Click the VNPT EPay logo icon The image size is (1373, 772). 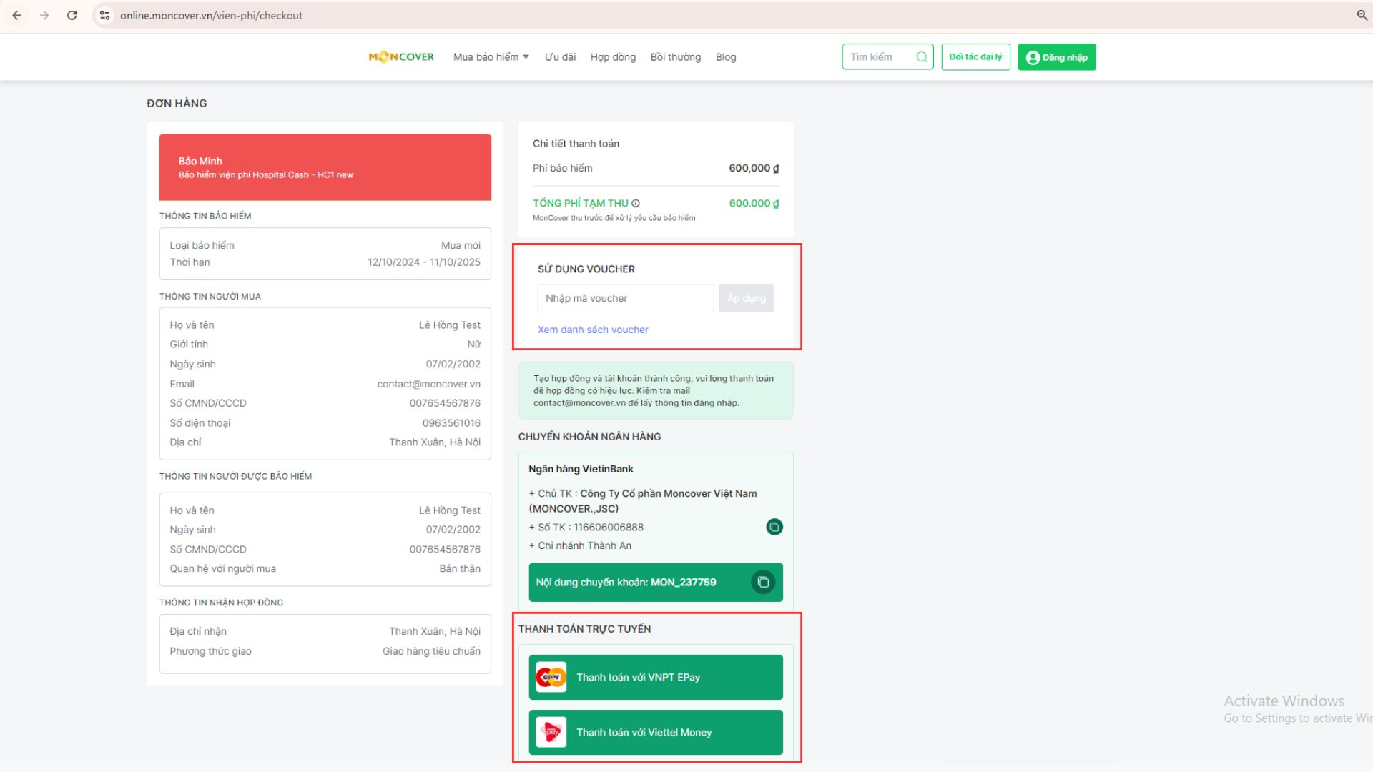pyautogui.click(x=551, y=677)
